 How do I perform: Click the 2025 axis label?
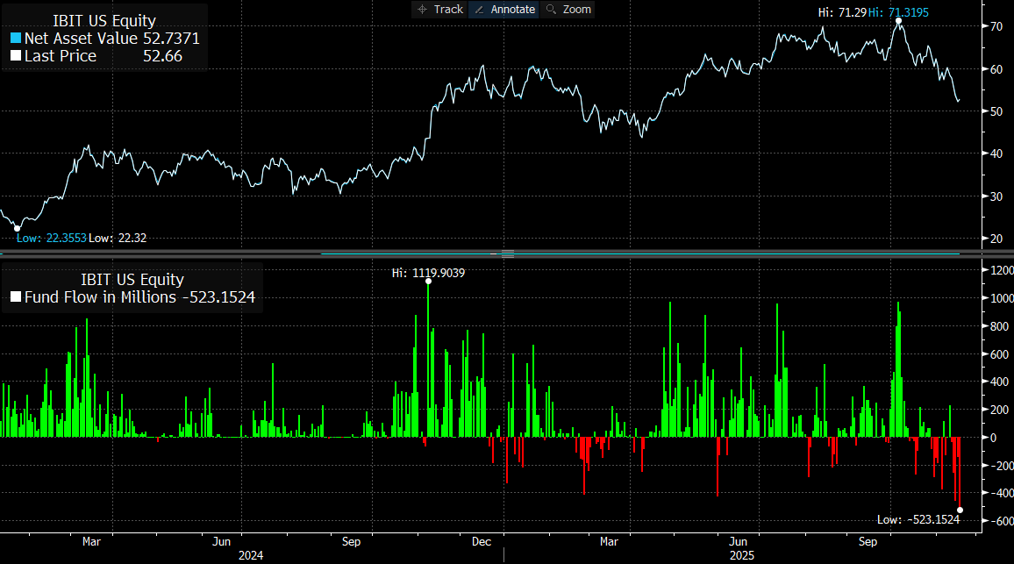743,554
